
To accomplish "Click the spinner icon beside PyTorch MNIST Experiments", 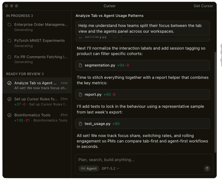I will click(9, 41).
